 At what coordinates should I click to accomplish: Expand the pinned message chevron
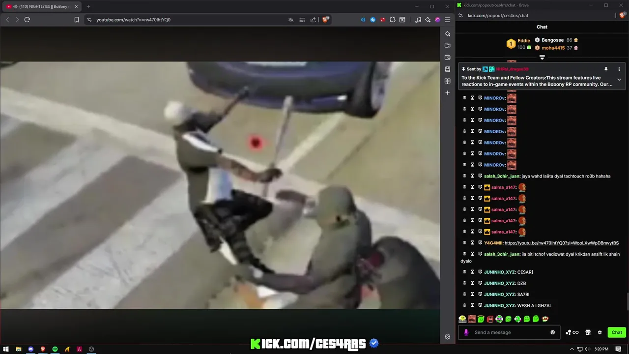pos(619,80)
